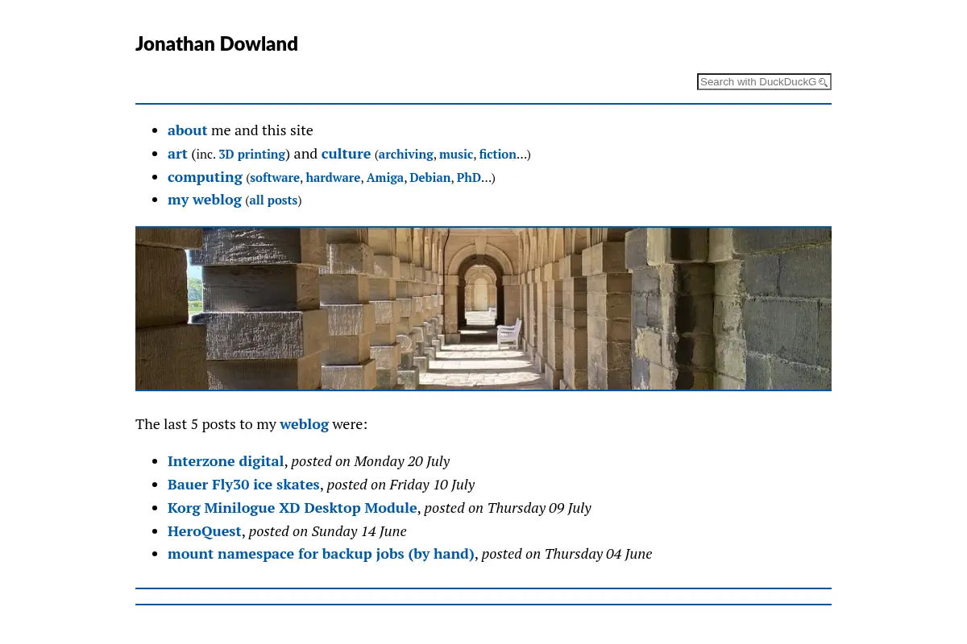Screen dimensions: 967x644
Task: Open the PhD link
Action: pyautogui.click(x=469, y=178)
